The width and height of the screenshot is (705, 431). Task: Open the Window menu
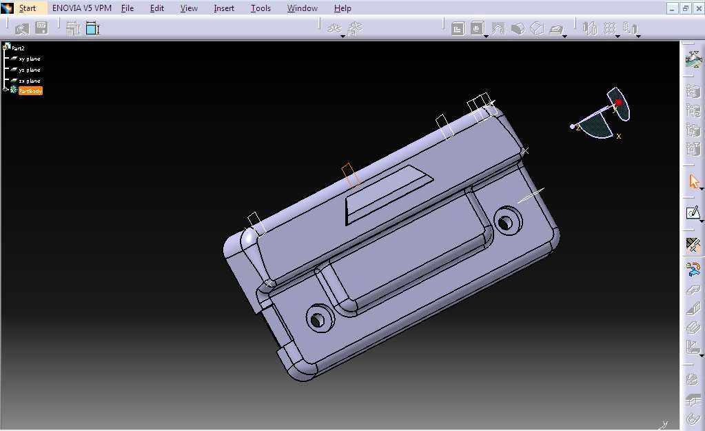(x=302, y=8)
